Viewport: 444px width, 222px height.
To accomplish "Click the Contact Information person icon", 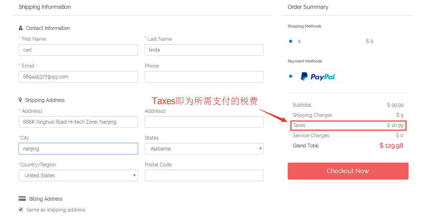I will pyautogui.click(x=21, y=28).
